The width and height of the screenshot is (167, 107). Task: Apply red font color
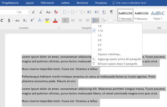tap(55, 20)
